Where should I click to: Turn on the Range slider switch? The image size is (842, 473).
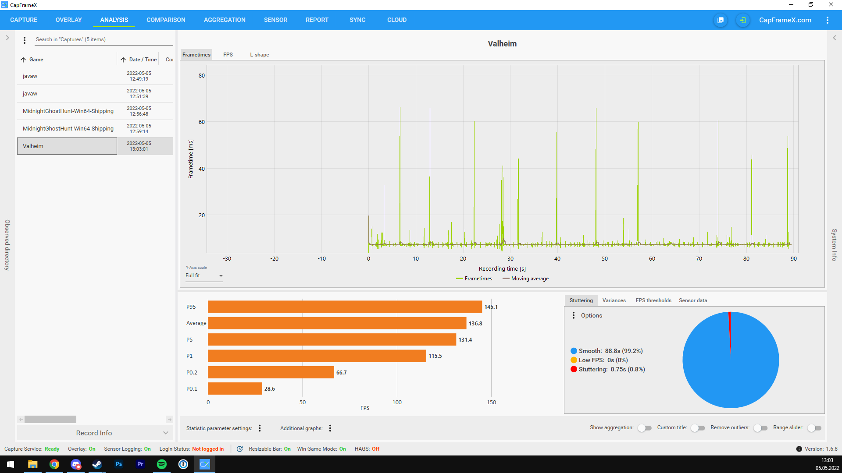[x=814, y=428]
